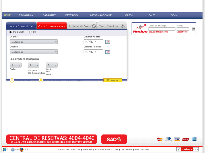This screenshot has height=153, width=205.
Task: Select the Ida e Volta radio button
Action: click(x=11, y=32)
